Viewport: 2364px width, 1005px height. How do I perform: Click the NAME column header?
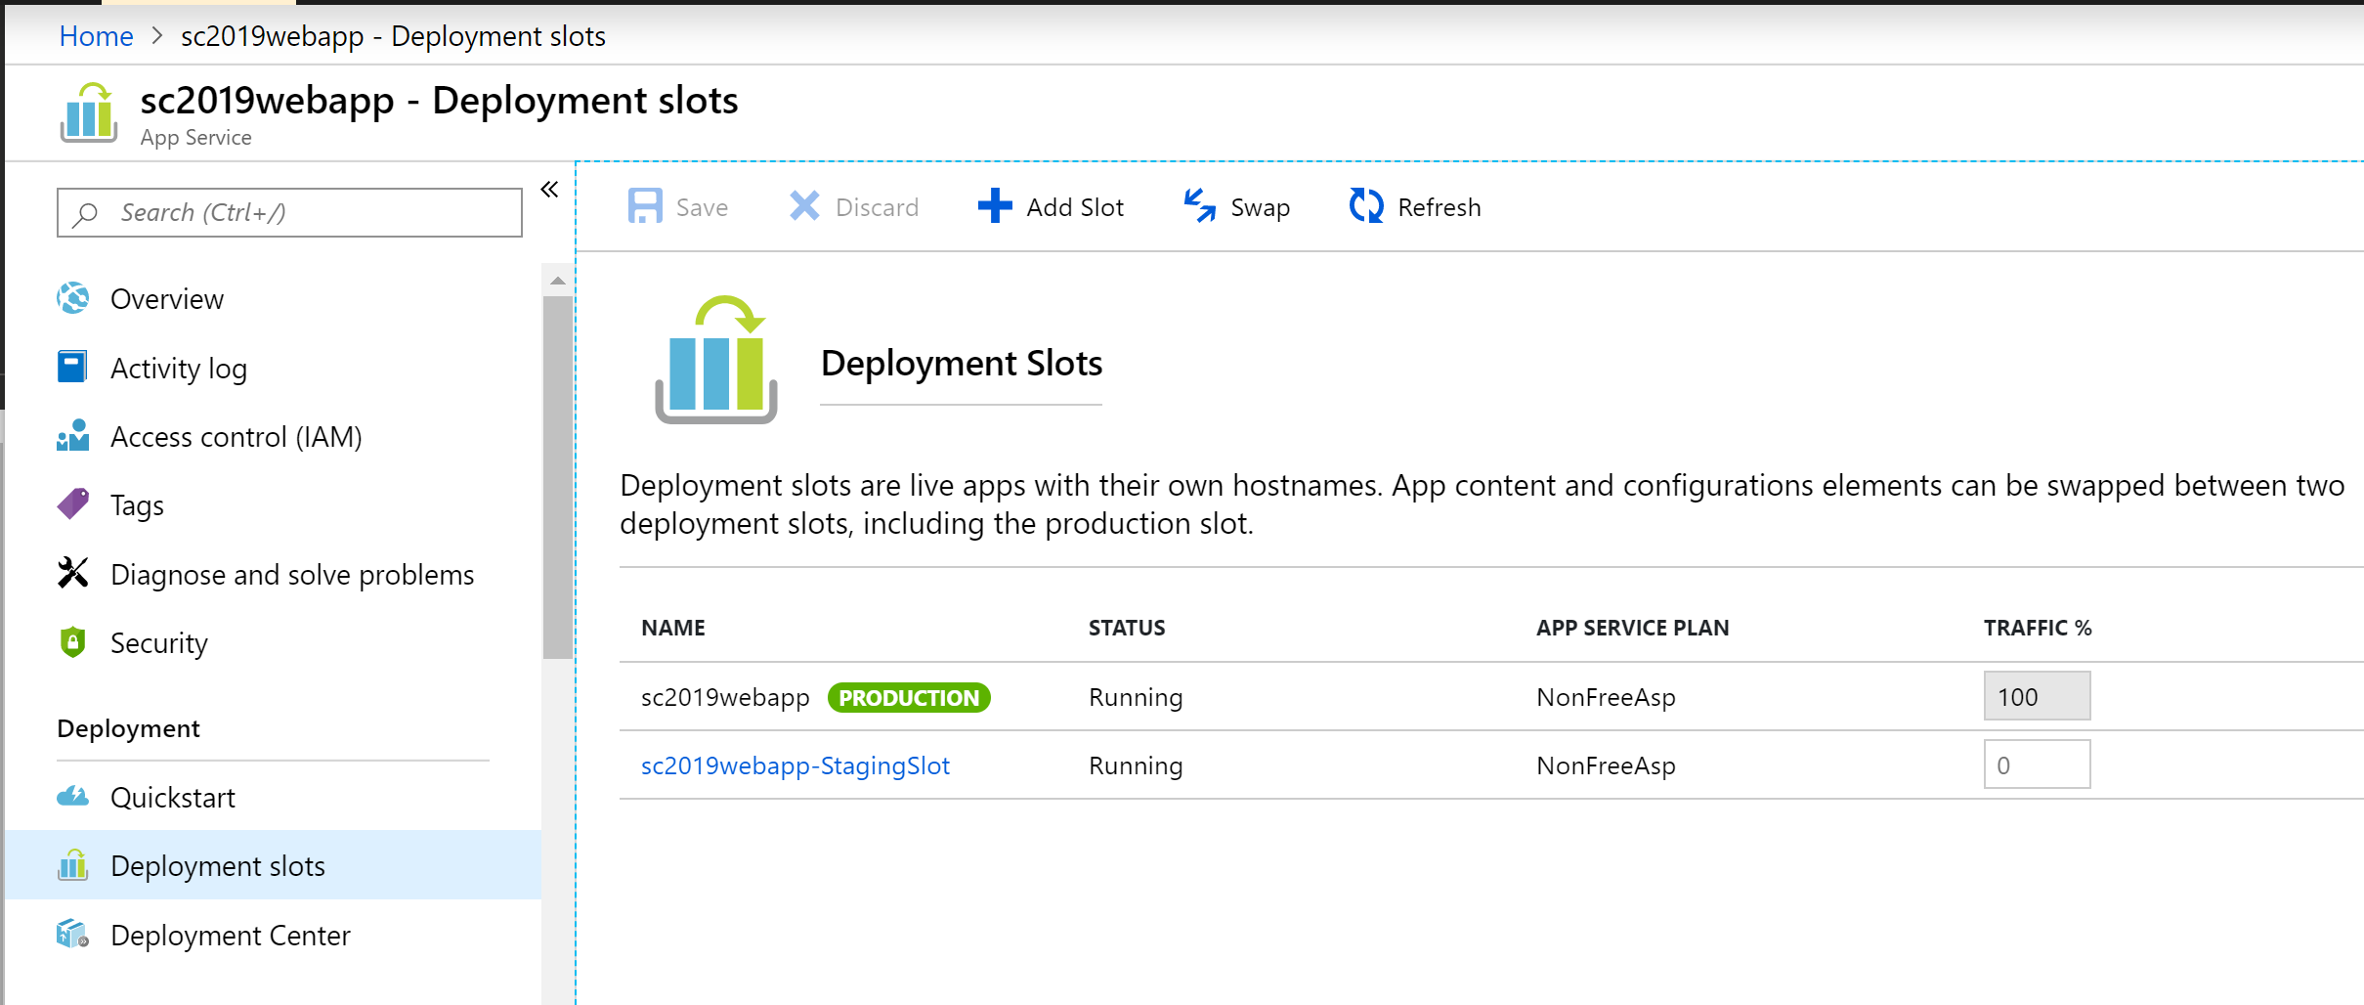[673, 628]
